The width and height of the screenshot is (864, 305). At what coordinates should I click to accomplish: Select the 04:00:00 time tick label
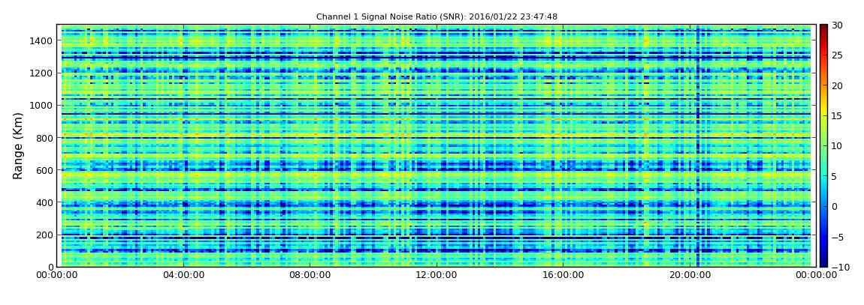tap(183, 275)
